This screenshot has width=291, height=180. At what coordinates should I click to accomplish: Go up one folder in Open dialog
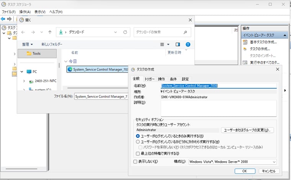click(50, 32)
